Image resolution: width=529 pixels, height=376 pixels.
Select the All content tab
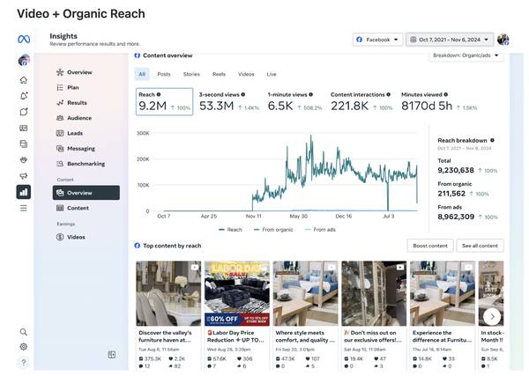[142, 74]
